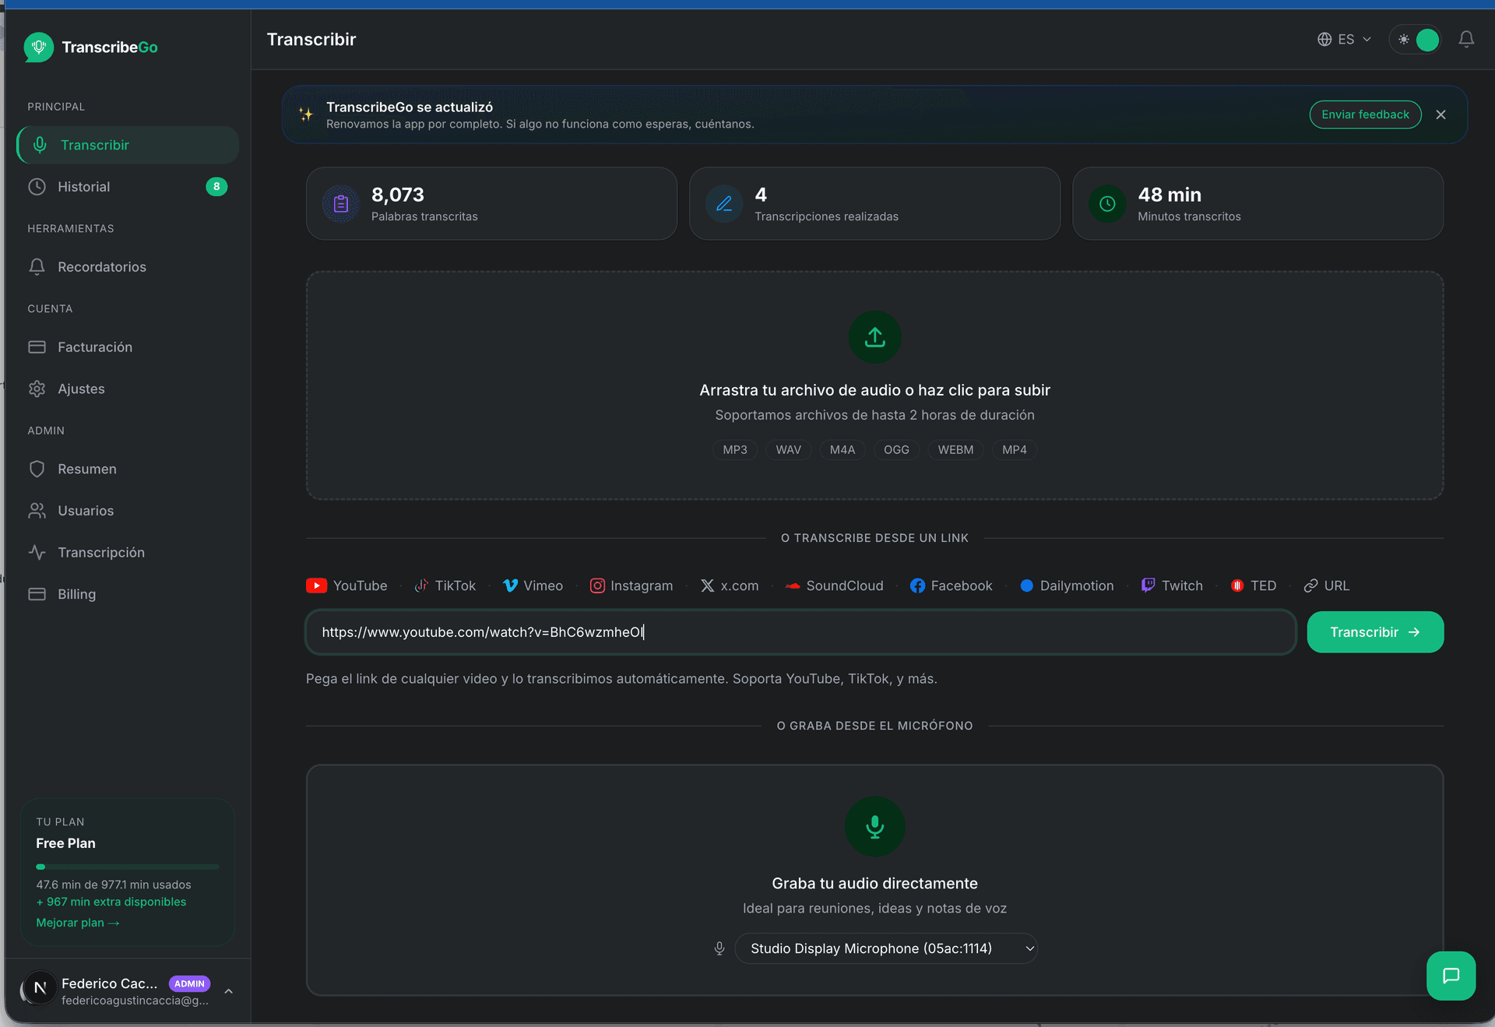Select the Twitch link source
Viewport: 1495px width, 1027px height.
[x=1172, y=586]
